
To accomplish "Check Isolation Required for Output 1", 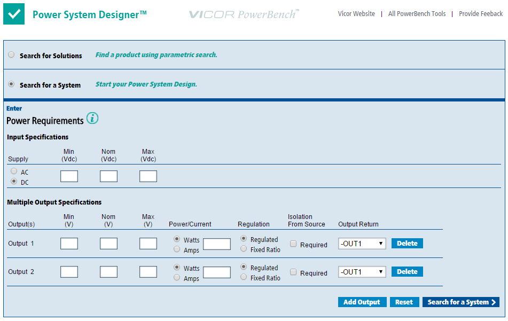I will click(293, 244).
